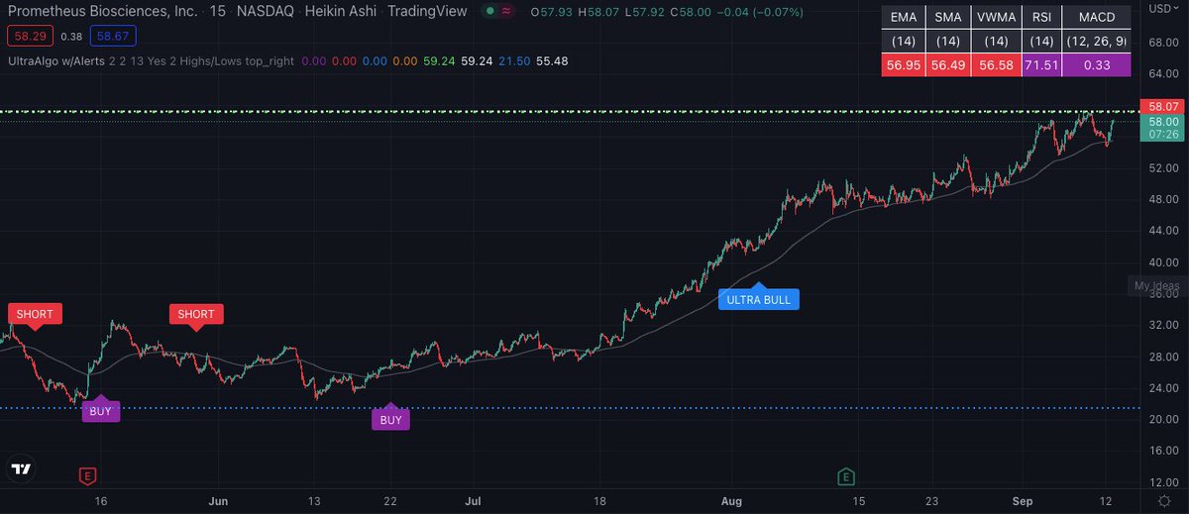Click the TradingView logo icon

click(21, 469)
